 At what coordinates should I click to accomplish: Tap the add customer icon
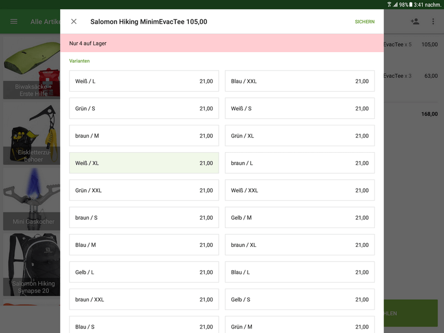tap(415, 22)
